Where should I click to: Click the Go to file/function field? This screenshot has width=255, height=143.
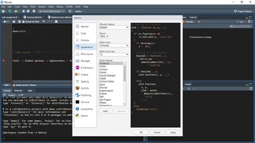[52, 11]
